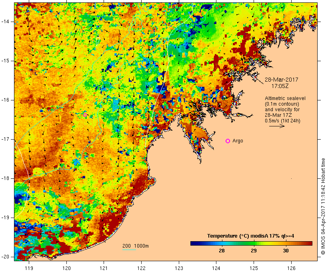Click the cyan bathymetry legend line
This screenshot has height=272, width=328.
click(x=129, y=250)
